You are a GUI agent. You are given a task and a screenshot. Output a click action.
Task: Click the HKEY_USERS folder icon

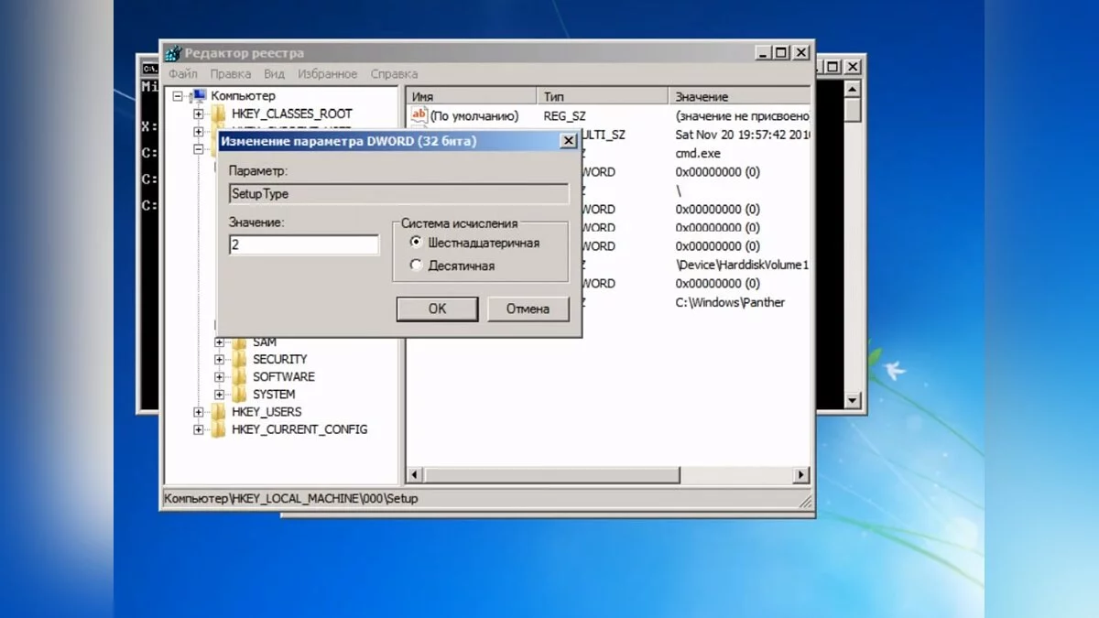[x=218, y=412]
